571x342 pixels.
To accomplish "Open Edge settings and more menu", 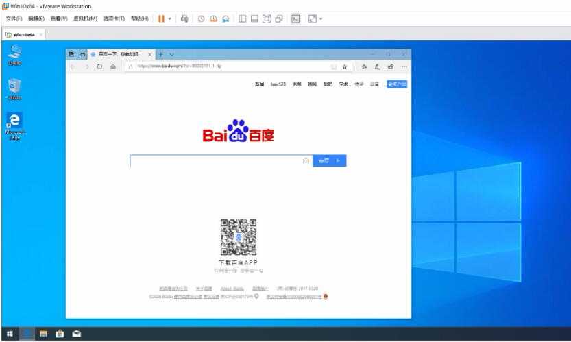I will point(404,66).
